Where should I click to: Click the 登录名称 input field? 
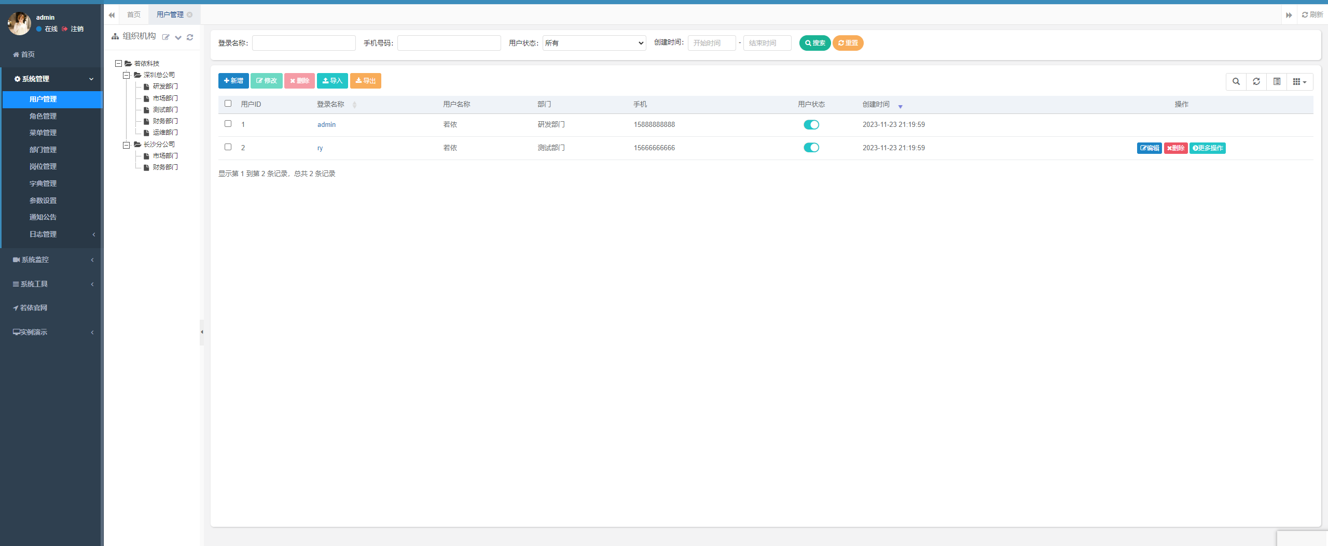[304, 43]
